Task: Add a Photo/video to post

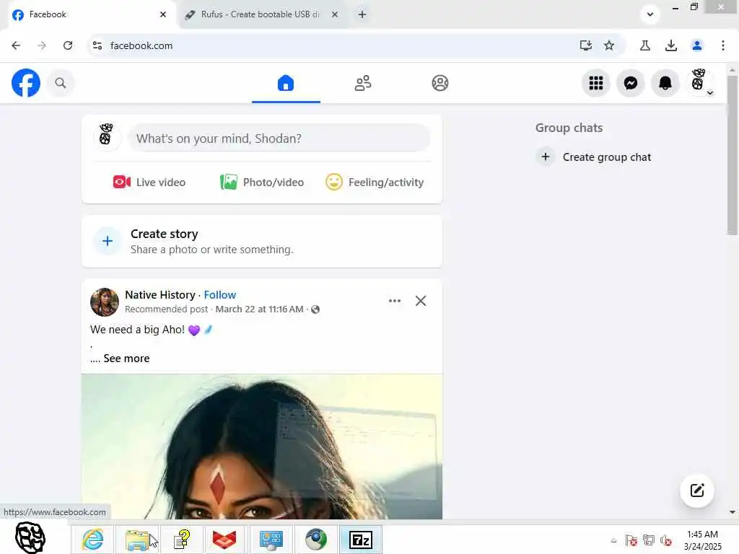Action: point(261,183)
